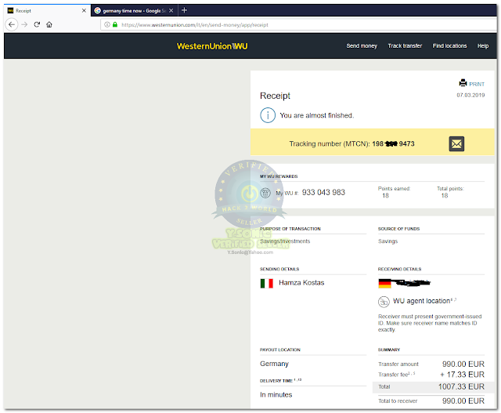This screenshot has width=501, height=413.
Task: Open the Send money menu item
Action: click(362, 46)
